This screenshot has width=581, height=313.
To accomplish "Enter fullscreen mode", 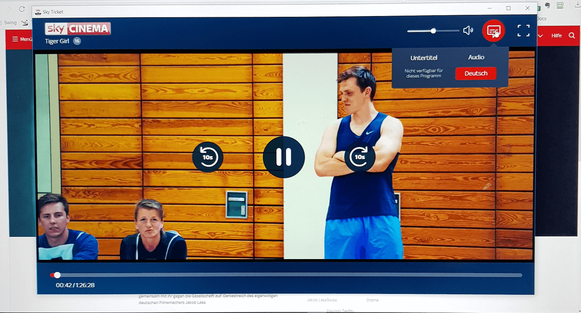I will [x=524, y=30].
